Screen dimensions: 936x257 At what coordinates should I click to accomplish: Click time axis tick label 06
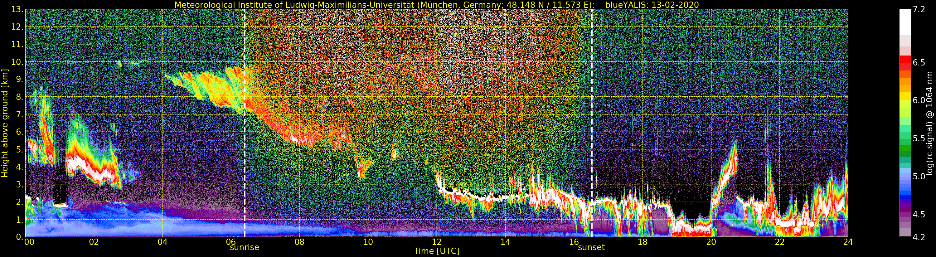click(x=231, y=241)
